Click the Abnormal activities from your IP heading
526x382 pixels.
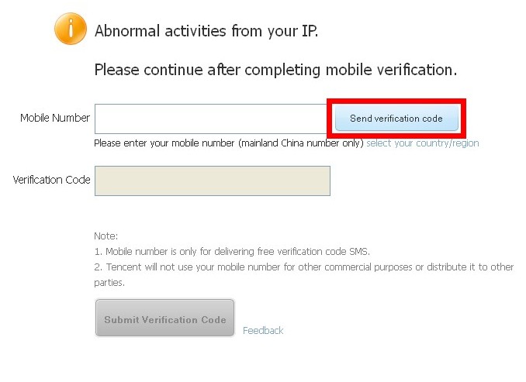(206, 32)
